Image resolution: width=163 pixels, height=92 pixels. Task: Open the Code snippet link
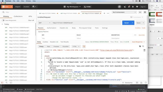144,28
